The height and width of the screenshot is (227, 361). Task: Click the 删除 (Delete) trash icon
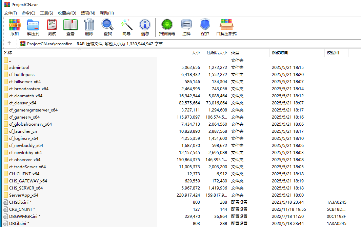coord(89,25)
